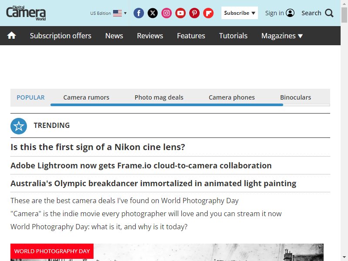Image resolution: width=348 pixels, height=261 pixels.
Task: Click the Trending star icon
Action: [x=19, y=126]
